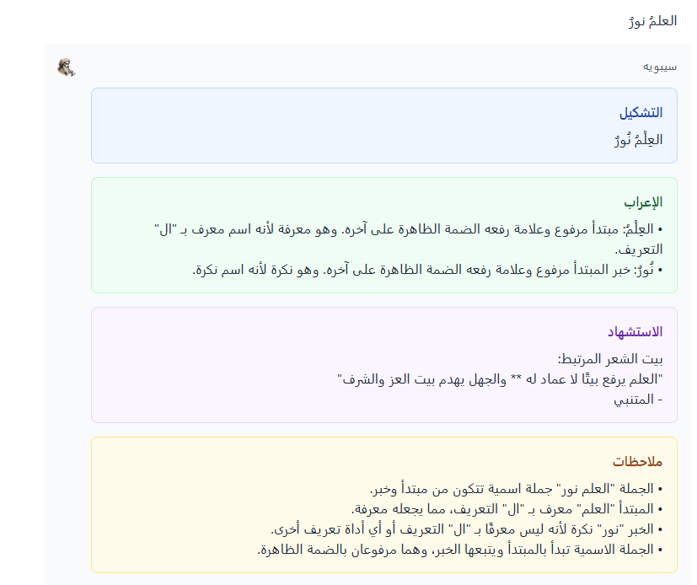Click the word "التعريف." on the wrapped parsing line
This screenshot has width=697, height=585.
638,250
